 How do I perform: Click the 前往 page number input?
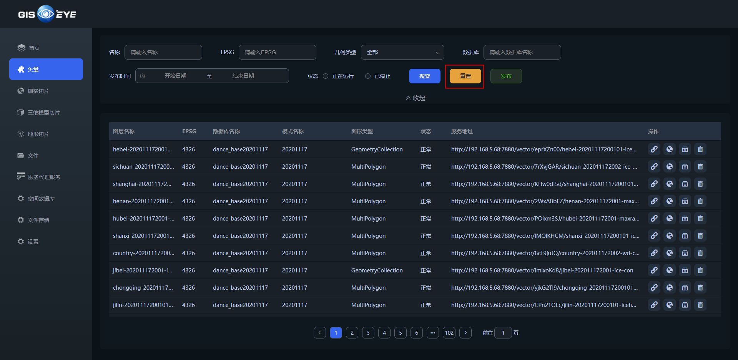(x=503, y=333)
